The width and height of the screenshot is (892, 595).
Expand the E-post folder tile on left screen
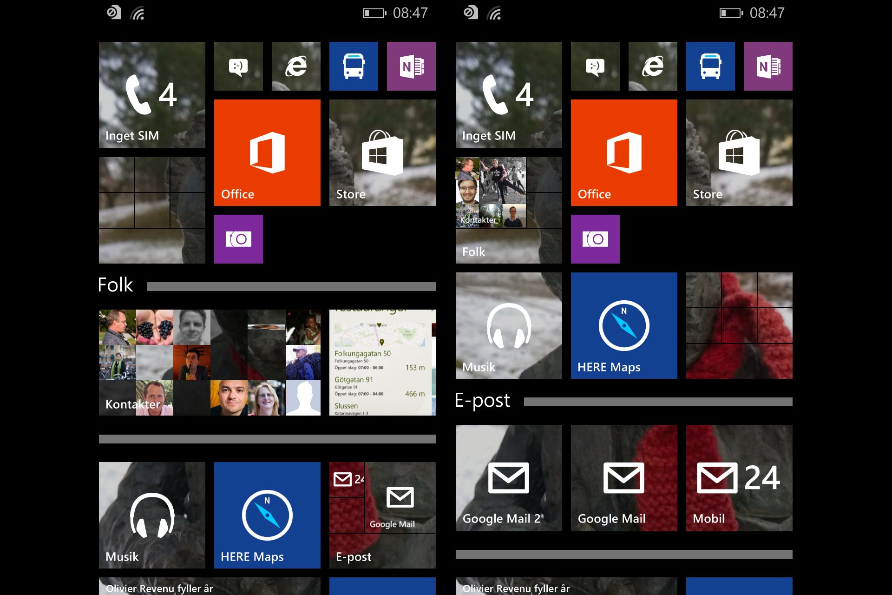382,515
